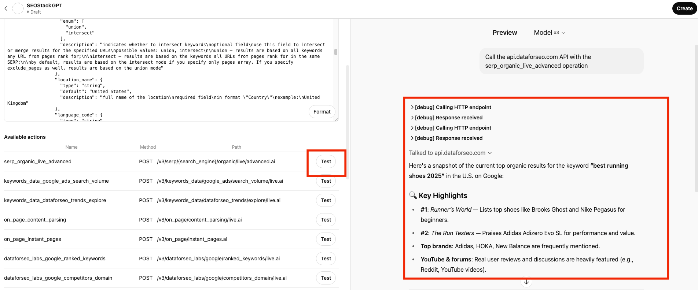Test the on_page_content_parsing action
Viewport: 698px width, 290px height.
[326, 220]
